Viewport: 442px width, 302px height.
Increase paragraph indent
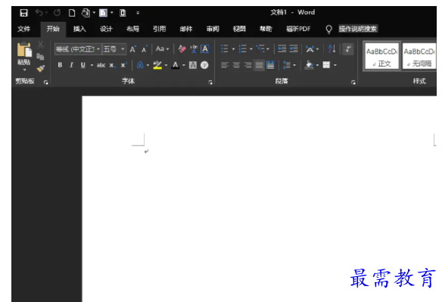coord(294,48)
